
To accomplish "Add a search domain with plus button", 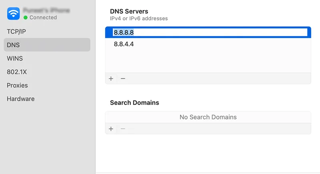I will (111, 129).
